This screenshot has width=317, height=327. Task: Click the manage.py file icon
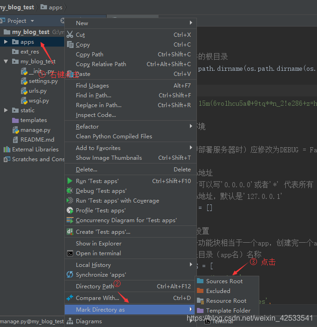[x=16, y=130]
